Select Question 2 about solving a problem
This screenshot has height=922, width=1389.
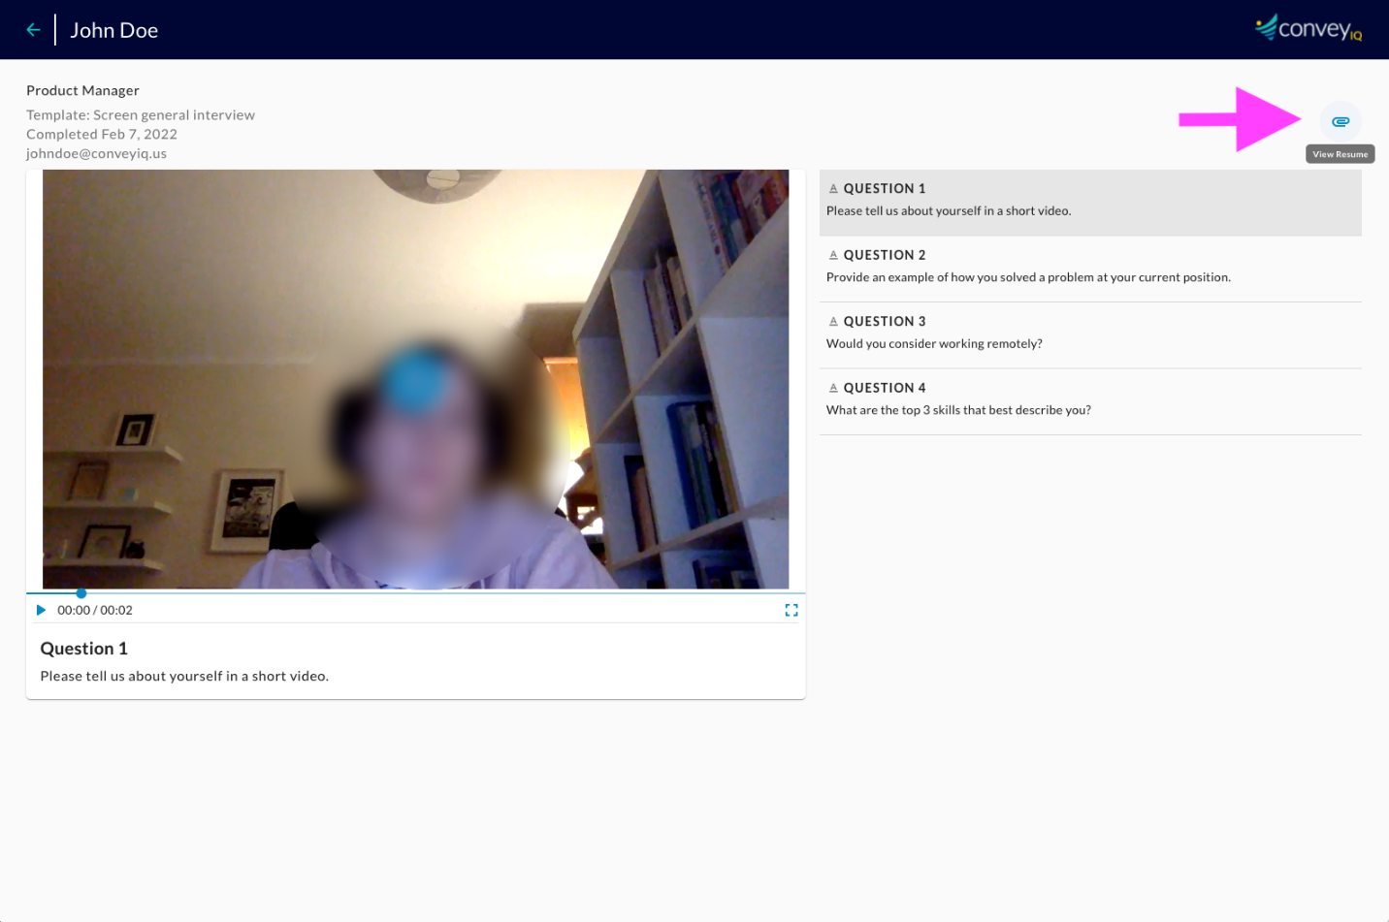[x=1090, y=269]
